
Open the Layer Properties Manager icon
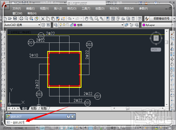point(56,25)
